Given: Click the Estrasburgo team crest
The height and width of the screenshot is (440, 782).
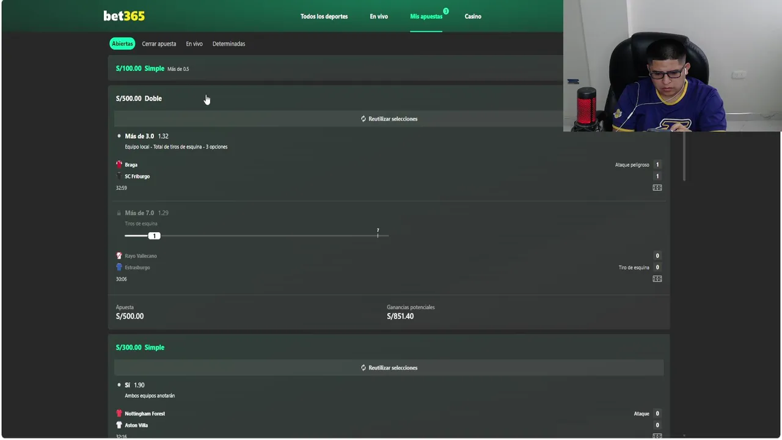Looking at the screenshot, I should (119, 267).
